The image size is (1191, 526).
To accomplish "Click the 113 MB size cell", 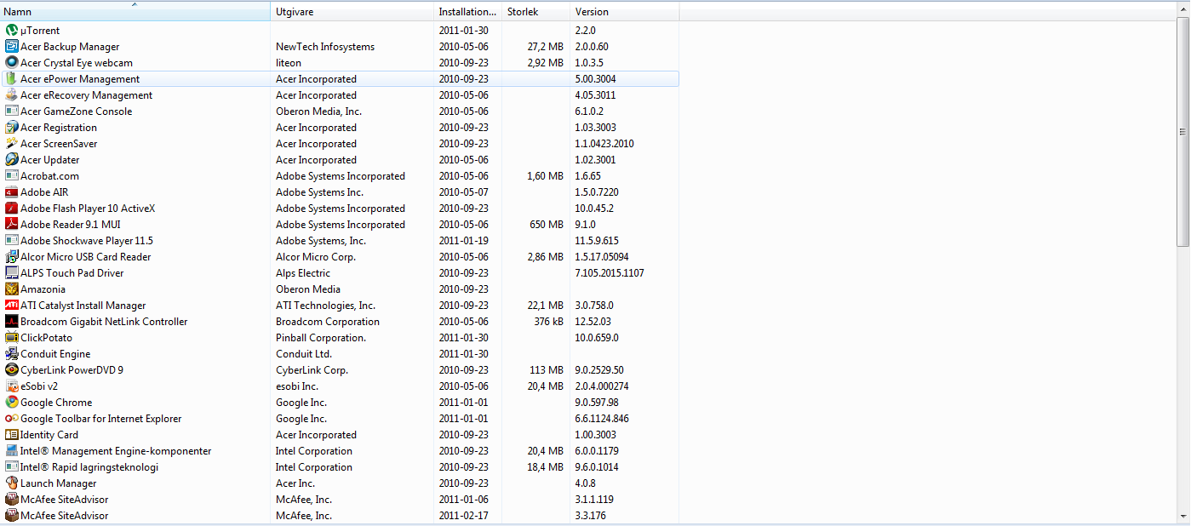I will click(x=546, y=370).
